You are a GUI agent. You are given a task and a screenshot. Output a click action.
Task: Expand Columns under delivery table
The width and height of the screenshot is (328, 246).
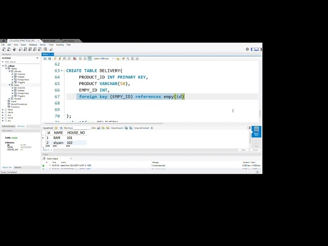pos(12,74)
